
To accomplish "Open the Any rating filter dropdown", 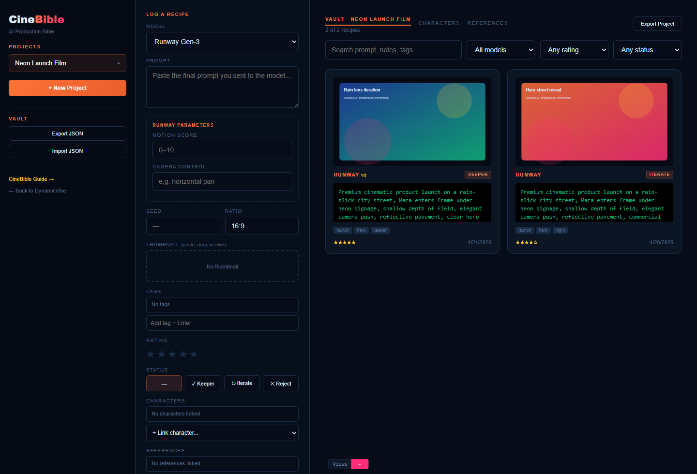I will point(574,50).
